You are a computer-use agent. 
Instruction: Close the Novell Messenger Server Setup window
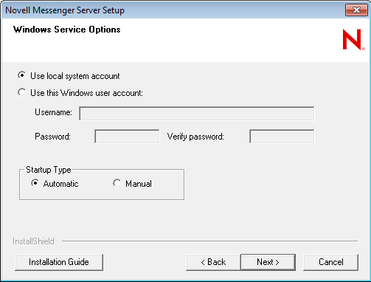tap(356, 10)
